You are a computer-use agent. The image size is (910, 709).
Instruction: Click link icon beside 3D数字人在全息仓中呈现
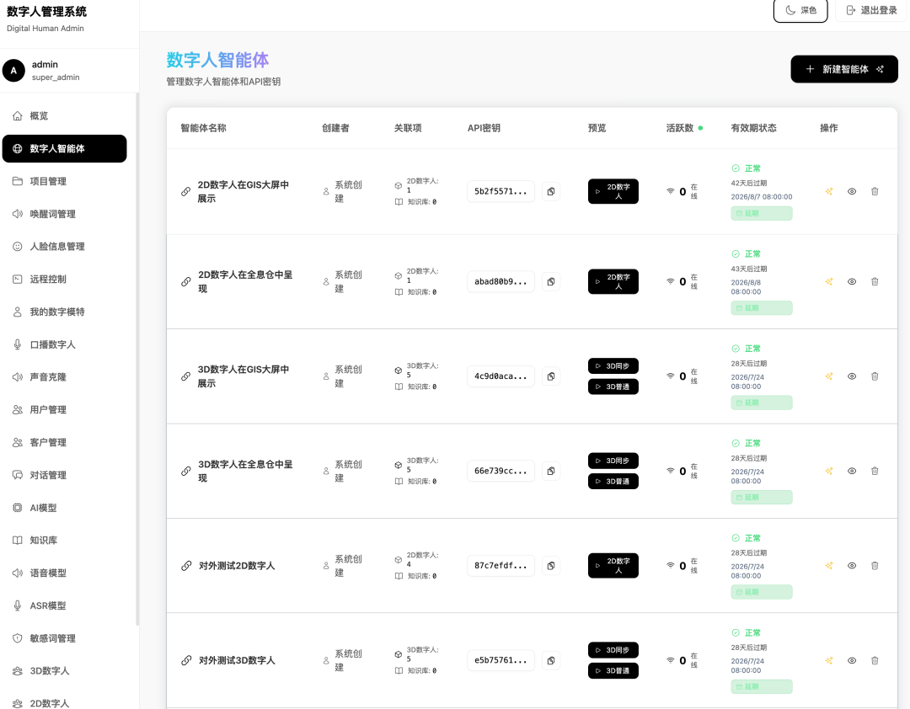(185, 471)
